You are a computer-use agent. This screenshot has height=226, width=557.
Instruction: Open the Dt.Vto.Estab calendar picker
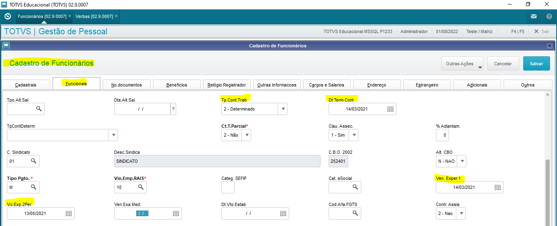point(283,213)
